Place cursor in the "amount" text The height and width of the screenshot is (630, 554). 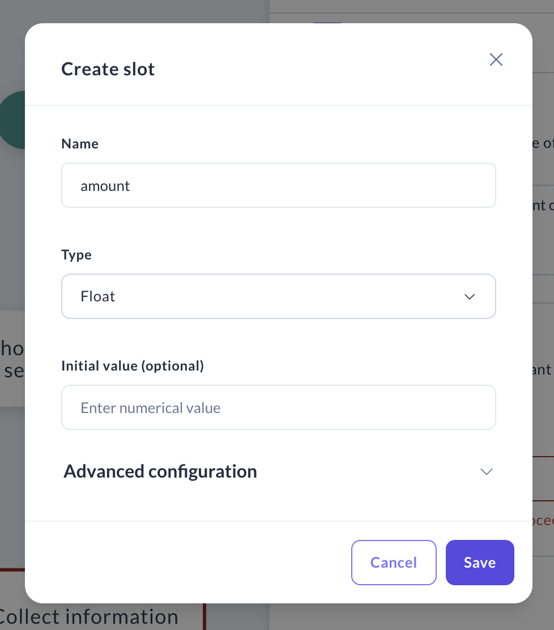105,186
